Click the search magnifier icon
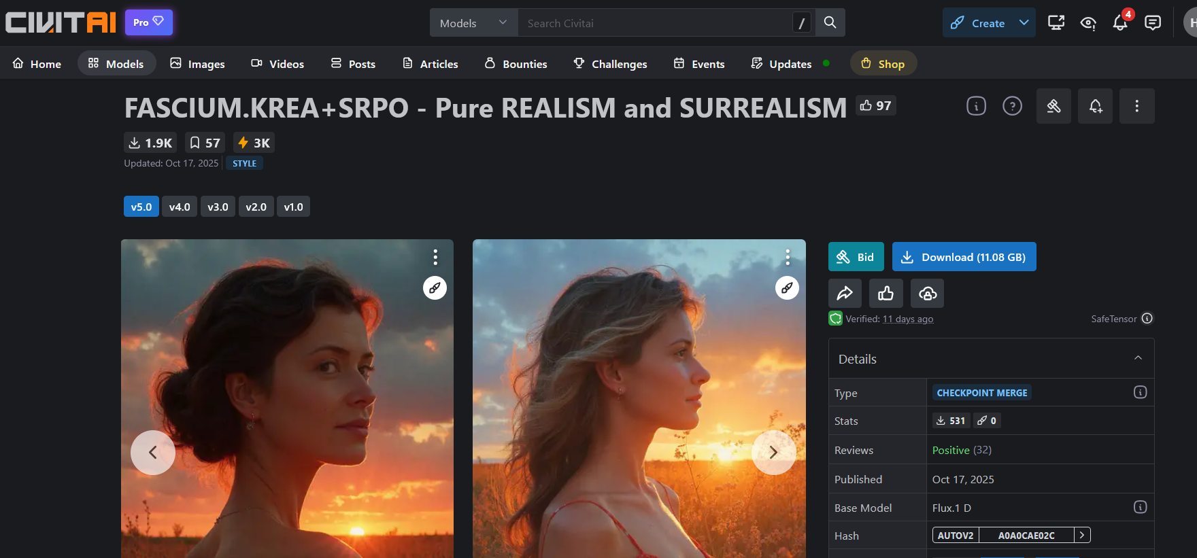1197x558 pixels. pos(830,22)
